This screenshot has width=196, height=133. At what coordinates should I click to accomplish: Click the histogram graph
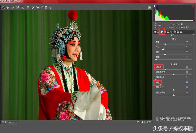pyautogui.click(x=174, y=13)
